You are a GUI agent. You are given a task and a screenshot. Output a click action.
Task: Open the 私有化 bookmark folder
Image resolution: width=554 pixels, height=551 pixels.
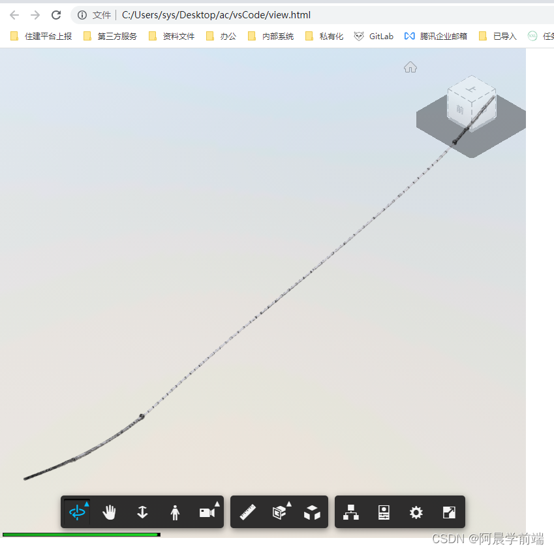click(x=324, y=36)
